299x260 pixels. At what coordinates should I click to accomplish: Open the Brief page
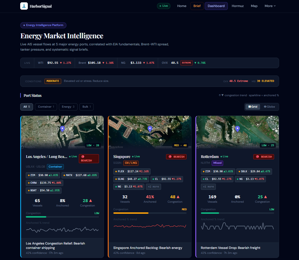click(x=197, y=6)
